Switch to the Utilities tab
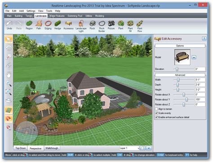The image size is (213, 163). pos(89,16)
